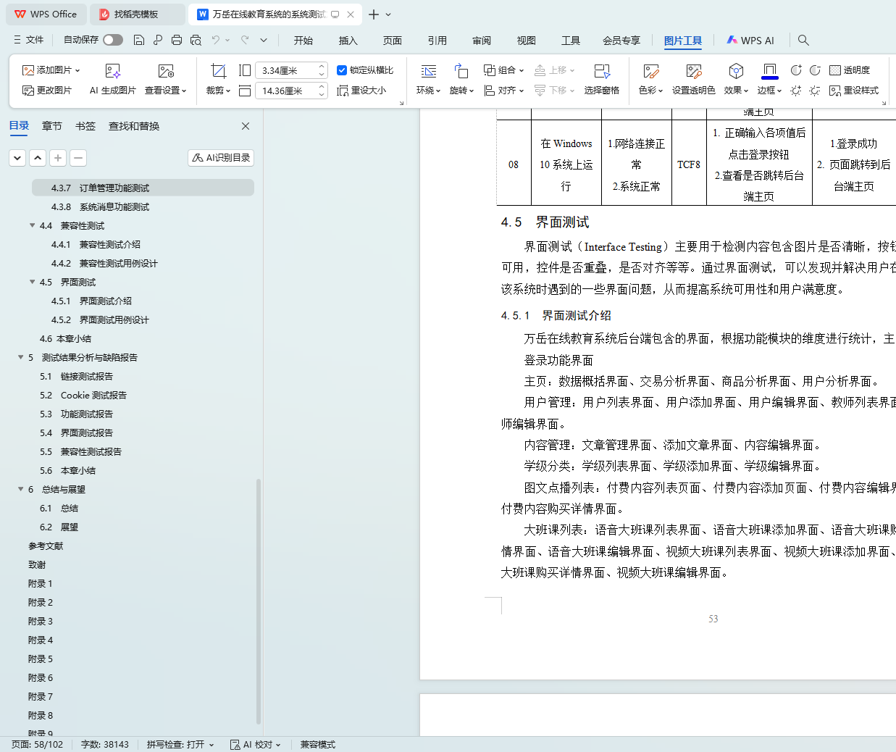Collapse the 4.5 界面测试 outline section

33,282
